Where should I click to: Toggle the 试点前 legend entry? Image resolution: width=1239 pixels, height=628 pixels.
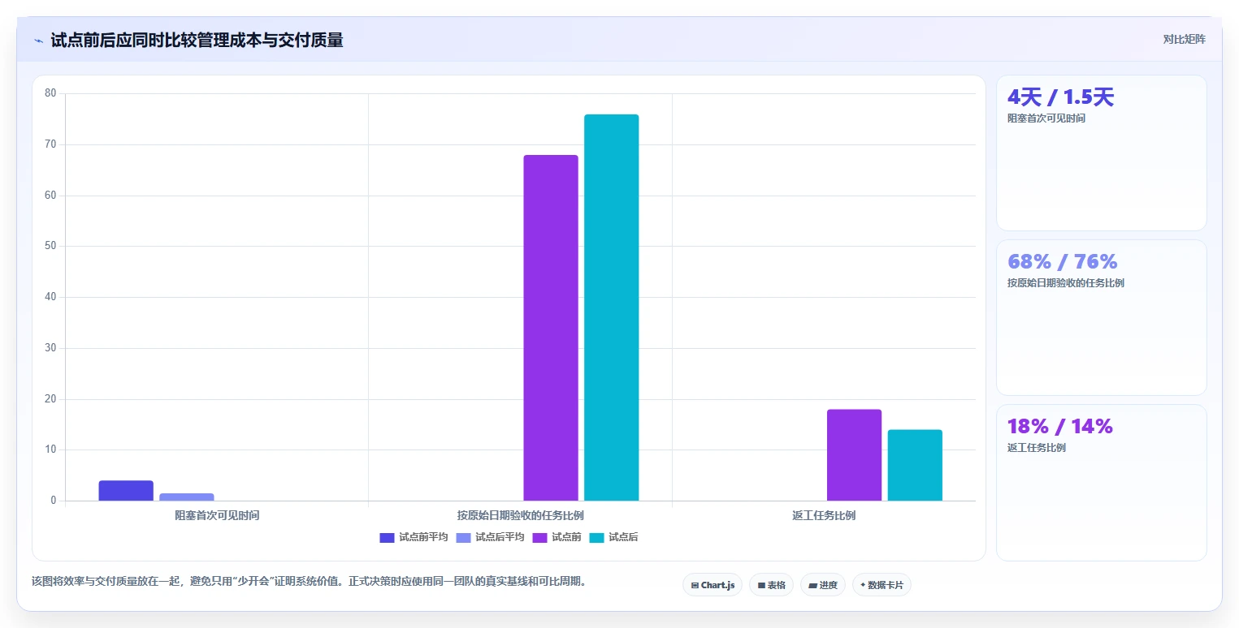pos(557,537)
